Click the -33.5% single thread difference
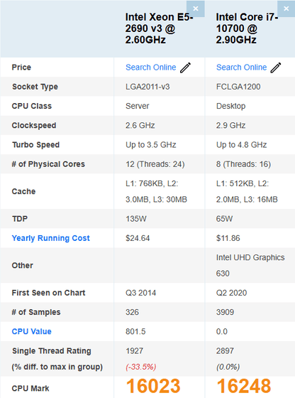 pos(141,367)
